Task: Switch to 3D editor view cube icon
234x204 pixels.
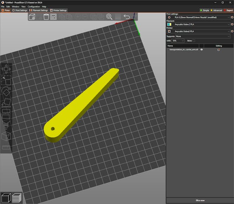Action: tap(6, 197)
